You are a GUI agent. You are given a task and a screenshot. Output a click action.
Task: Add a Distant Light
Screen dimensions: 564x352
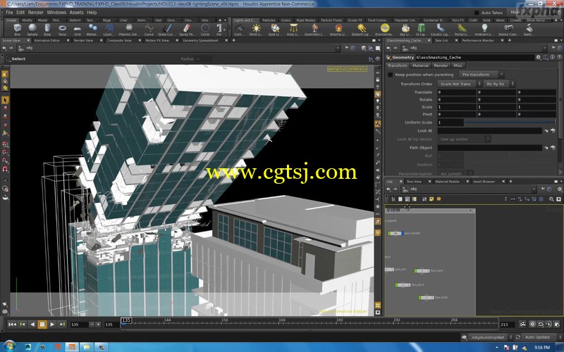click(x=360, y=30)
